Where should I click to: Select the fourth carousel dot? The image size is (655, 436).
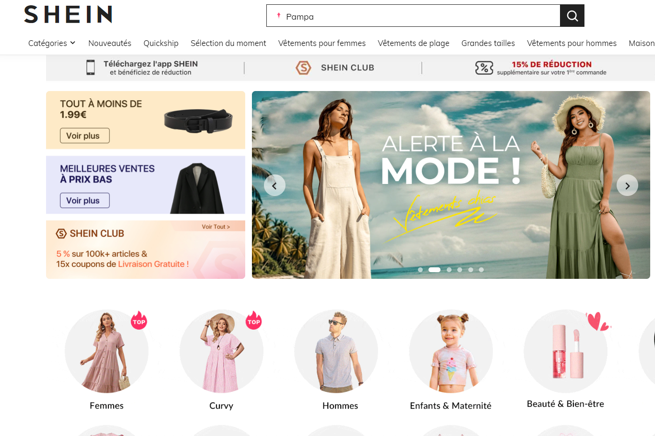(460, 270)
